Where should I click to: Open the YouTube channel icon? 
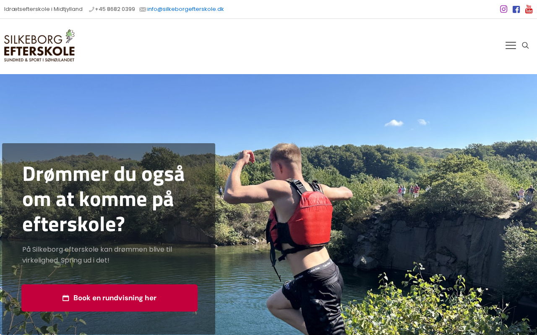click(x=529, y=9)
